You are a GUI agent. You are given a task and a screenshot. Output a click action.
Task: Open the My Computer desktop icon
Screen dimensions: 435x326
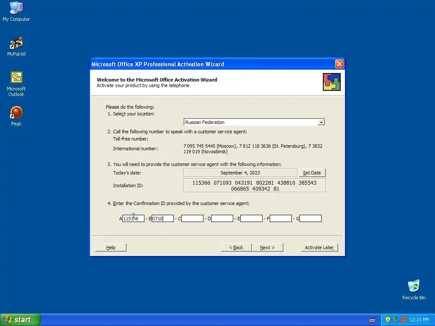(x=16, y=11)
